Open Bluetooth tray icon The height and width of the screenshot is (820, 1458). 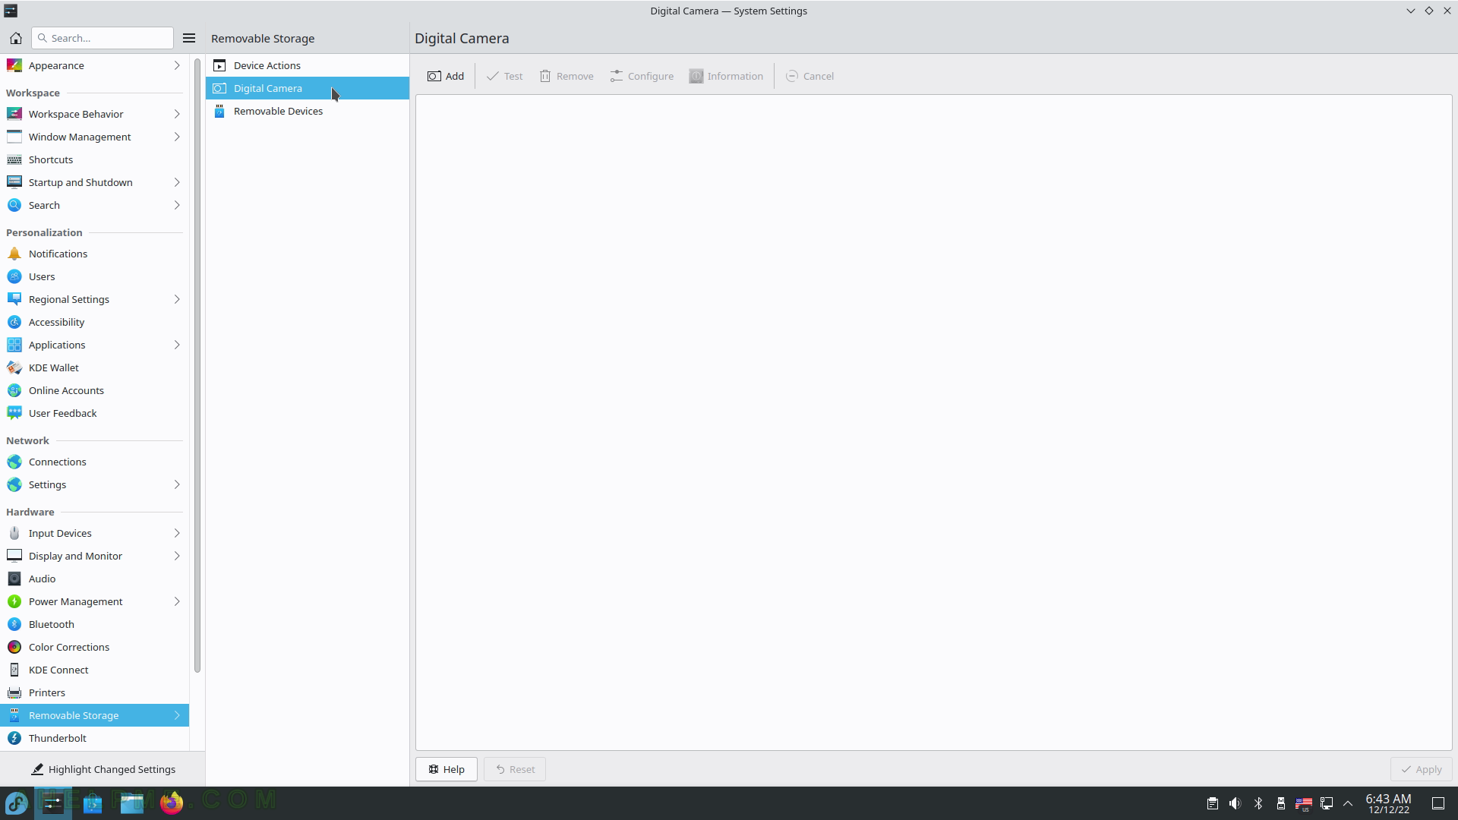tap(1258, 803)
